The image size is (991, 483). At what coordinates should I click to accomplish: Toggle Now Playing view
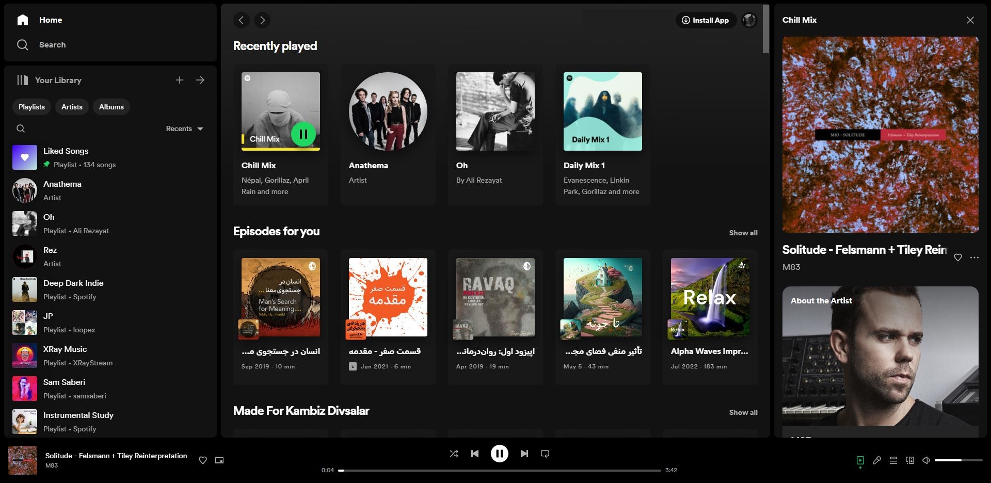pos(860,460)
